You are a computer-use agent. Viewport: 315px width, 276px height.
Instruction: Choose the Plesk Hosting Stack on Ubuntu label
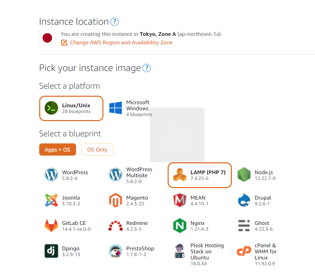tap(207, 251)
